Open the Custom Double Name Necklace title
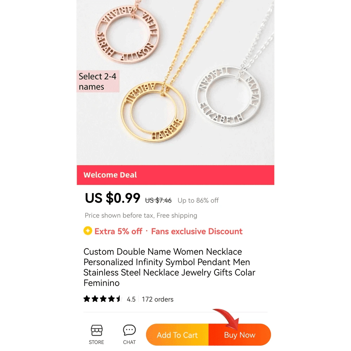 click(x=169, y=267)
